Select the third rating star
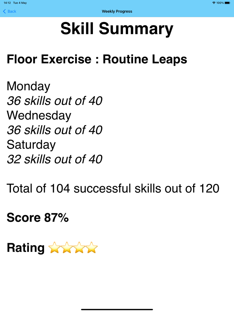 79,248
